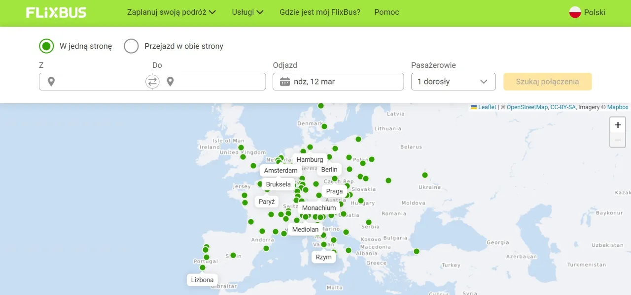The image size is (631, 295).
Task: Click the FlixBus logo
Action: pyautogui.click(x=56, y=12)
